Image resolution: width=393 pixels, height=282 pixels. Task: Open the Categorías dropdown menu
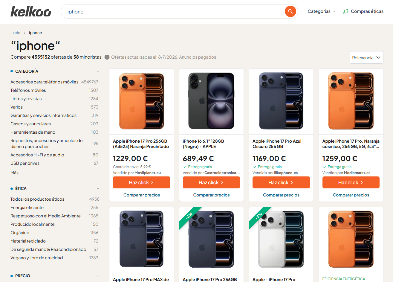[322, 11]
